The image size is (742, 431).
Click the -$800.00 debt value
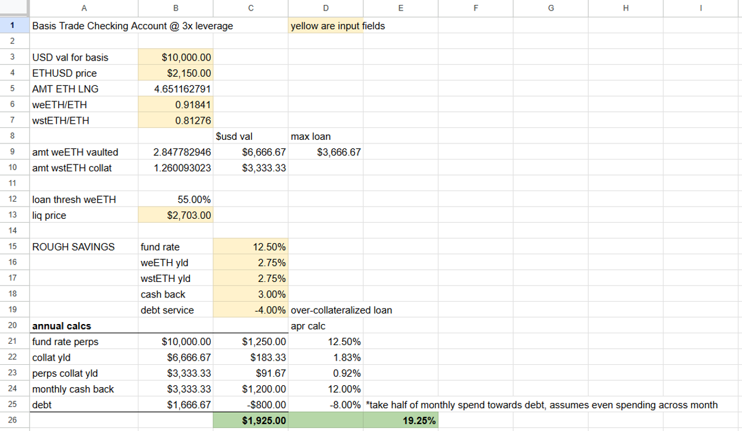(250, 404)
